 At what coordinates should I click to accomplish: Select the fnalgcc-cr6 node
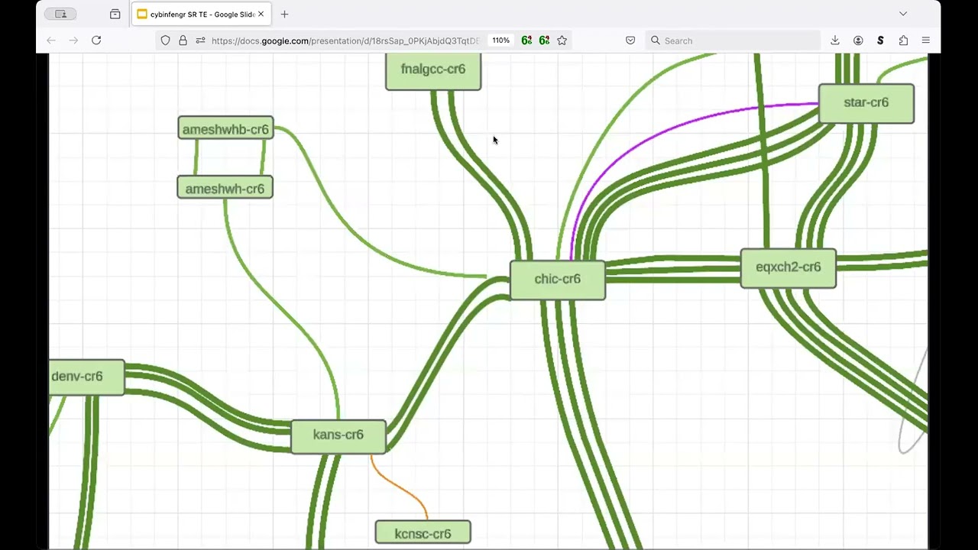tap(433, 71)
